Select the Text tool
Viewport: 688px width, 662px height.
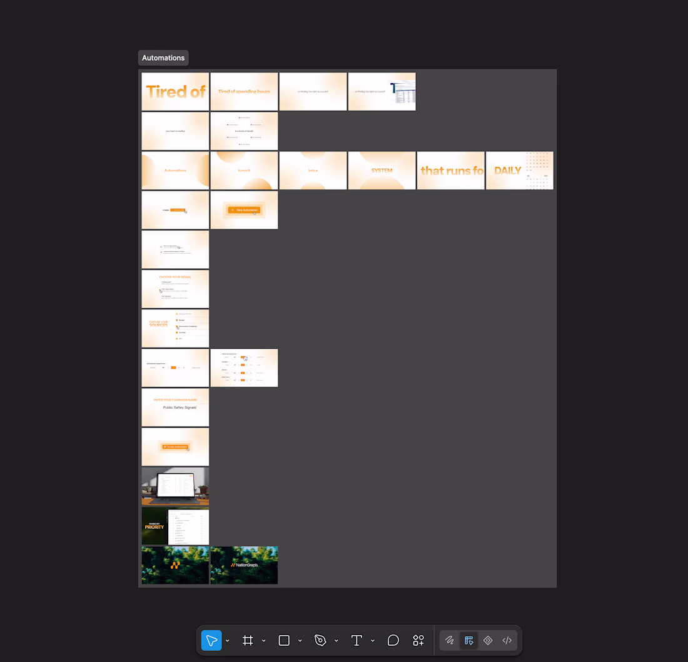pyautogui.click(x=357, y=641)
